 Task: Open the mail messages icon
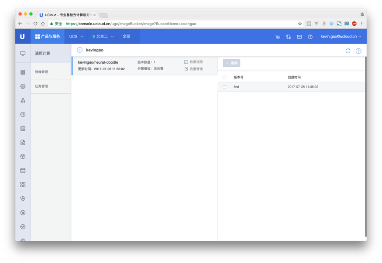(299, 37)
